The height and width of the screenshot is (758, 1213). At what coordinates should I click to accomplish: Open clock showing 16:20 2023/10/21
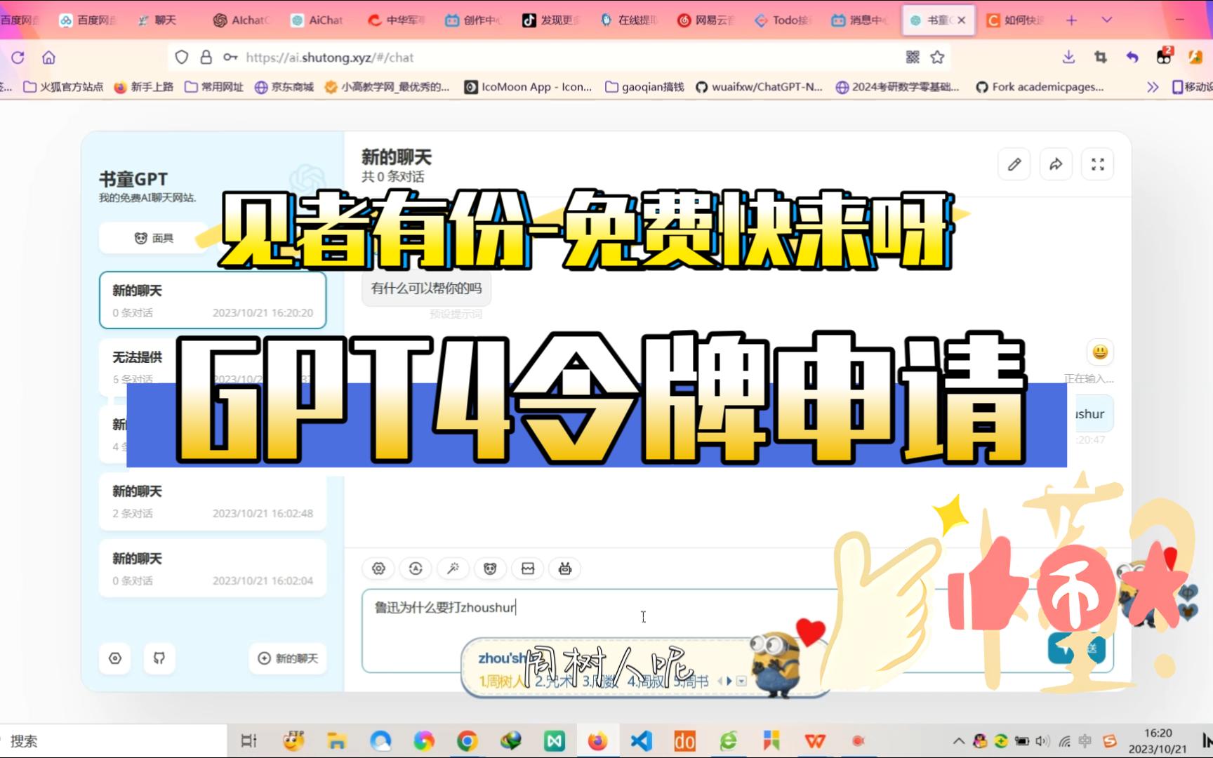coord(1158,741)
